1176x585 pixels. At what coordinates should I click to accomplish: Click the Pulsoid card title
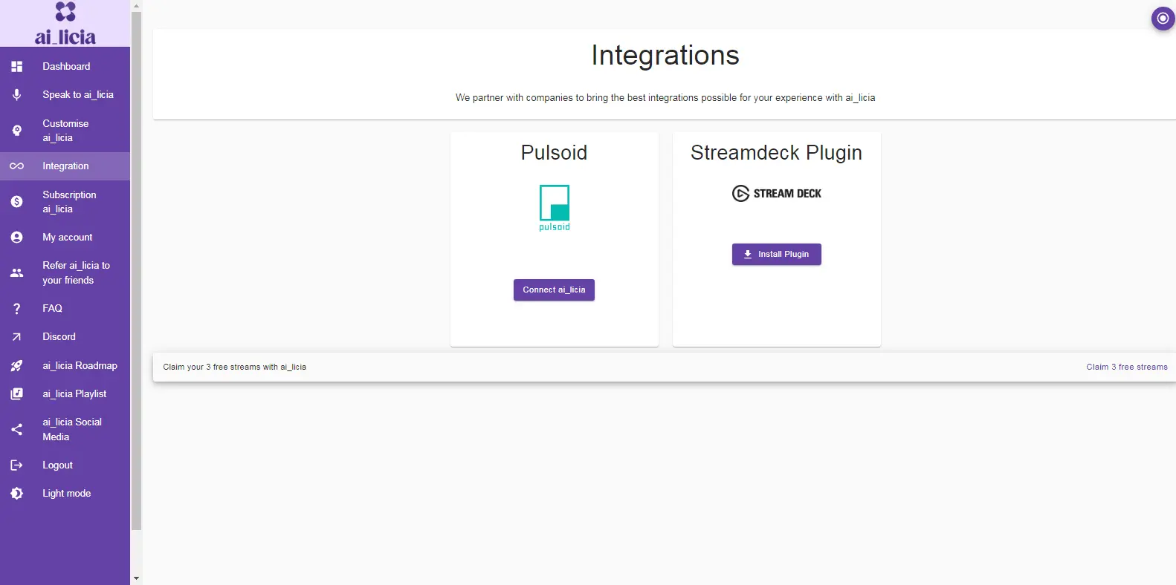click(x=554, y=153)
